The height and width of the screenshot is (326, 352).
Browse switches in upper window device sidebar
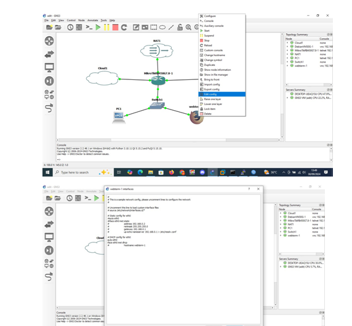click(x=49, y=54)
